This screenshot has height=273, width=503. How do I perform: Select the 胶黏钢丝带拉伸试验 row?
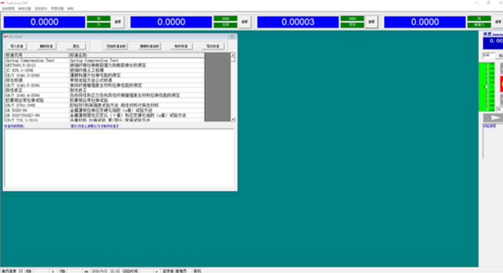coord(105,100)
